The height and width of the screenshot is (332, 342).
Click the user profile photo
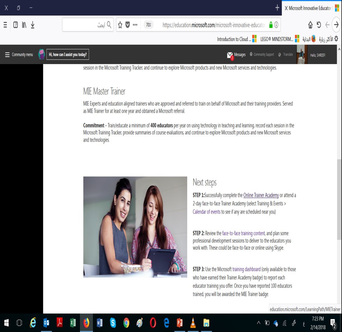tap(302, 54)
